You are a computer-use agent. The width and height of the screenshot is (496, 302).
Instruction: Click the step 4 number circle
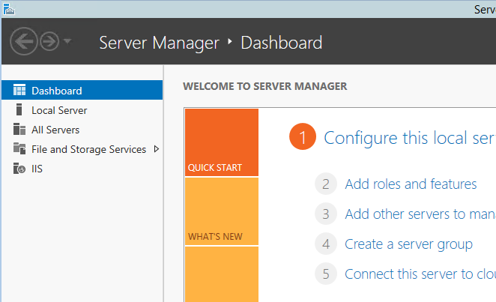326,244
